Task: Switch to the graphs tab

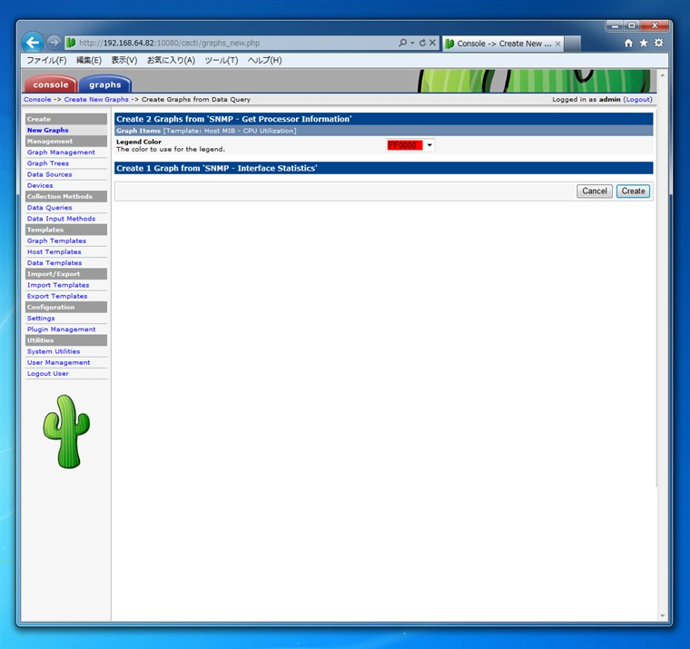Action: click(x=104, y=84)
